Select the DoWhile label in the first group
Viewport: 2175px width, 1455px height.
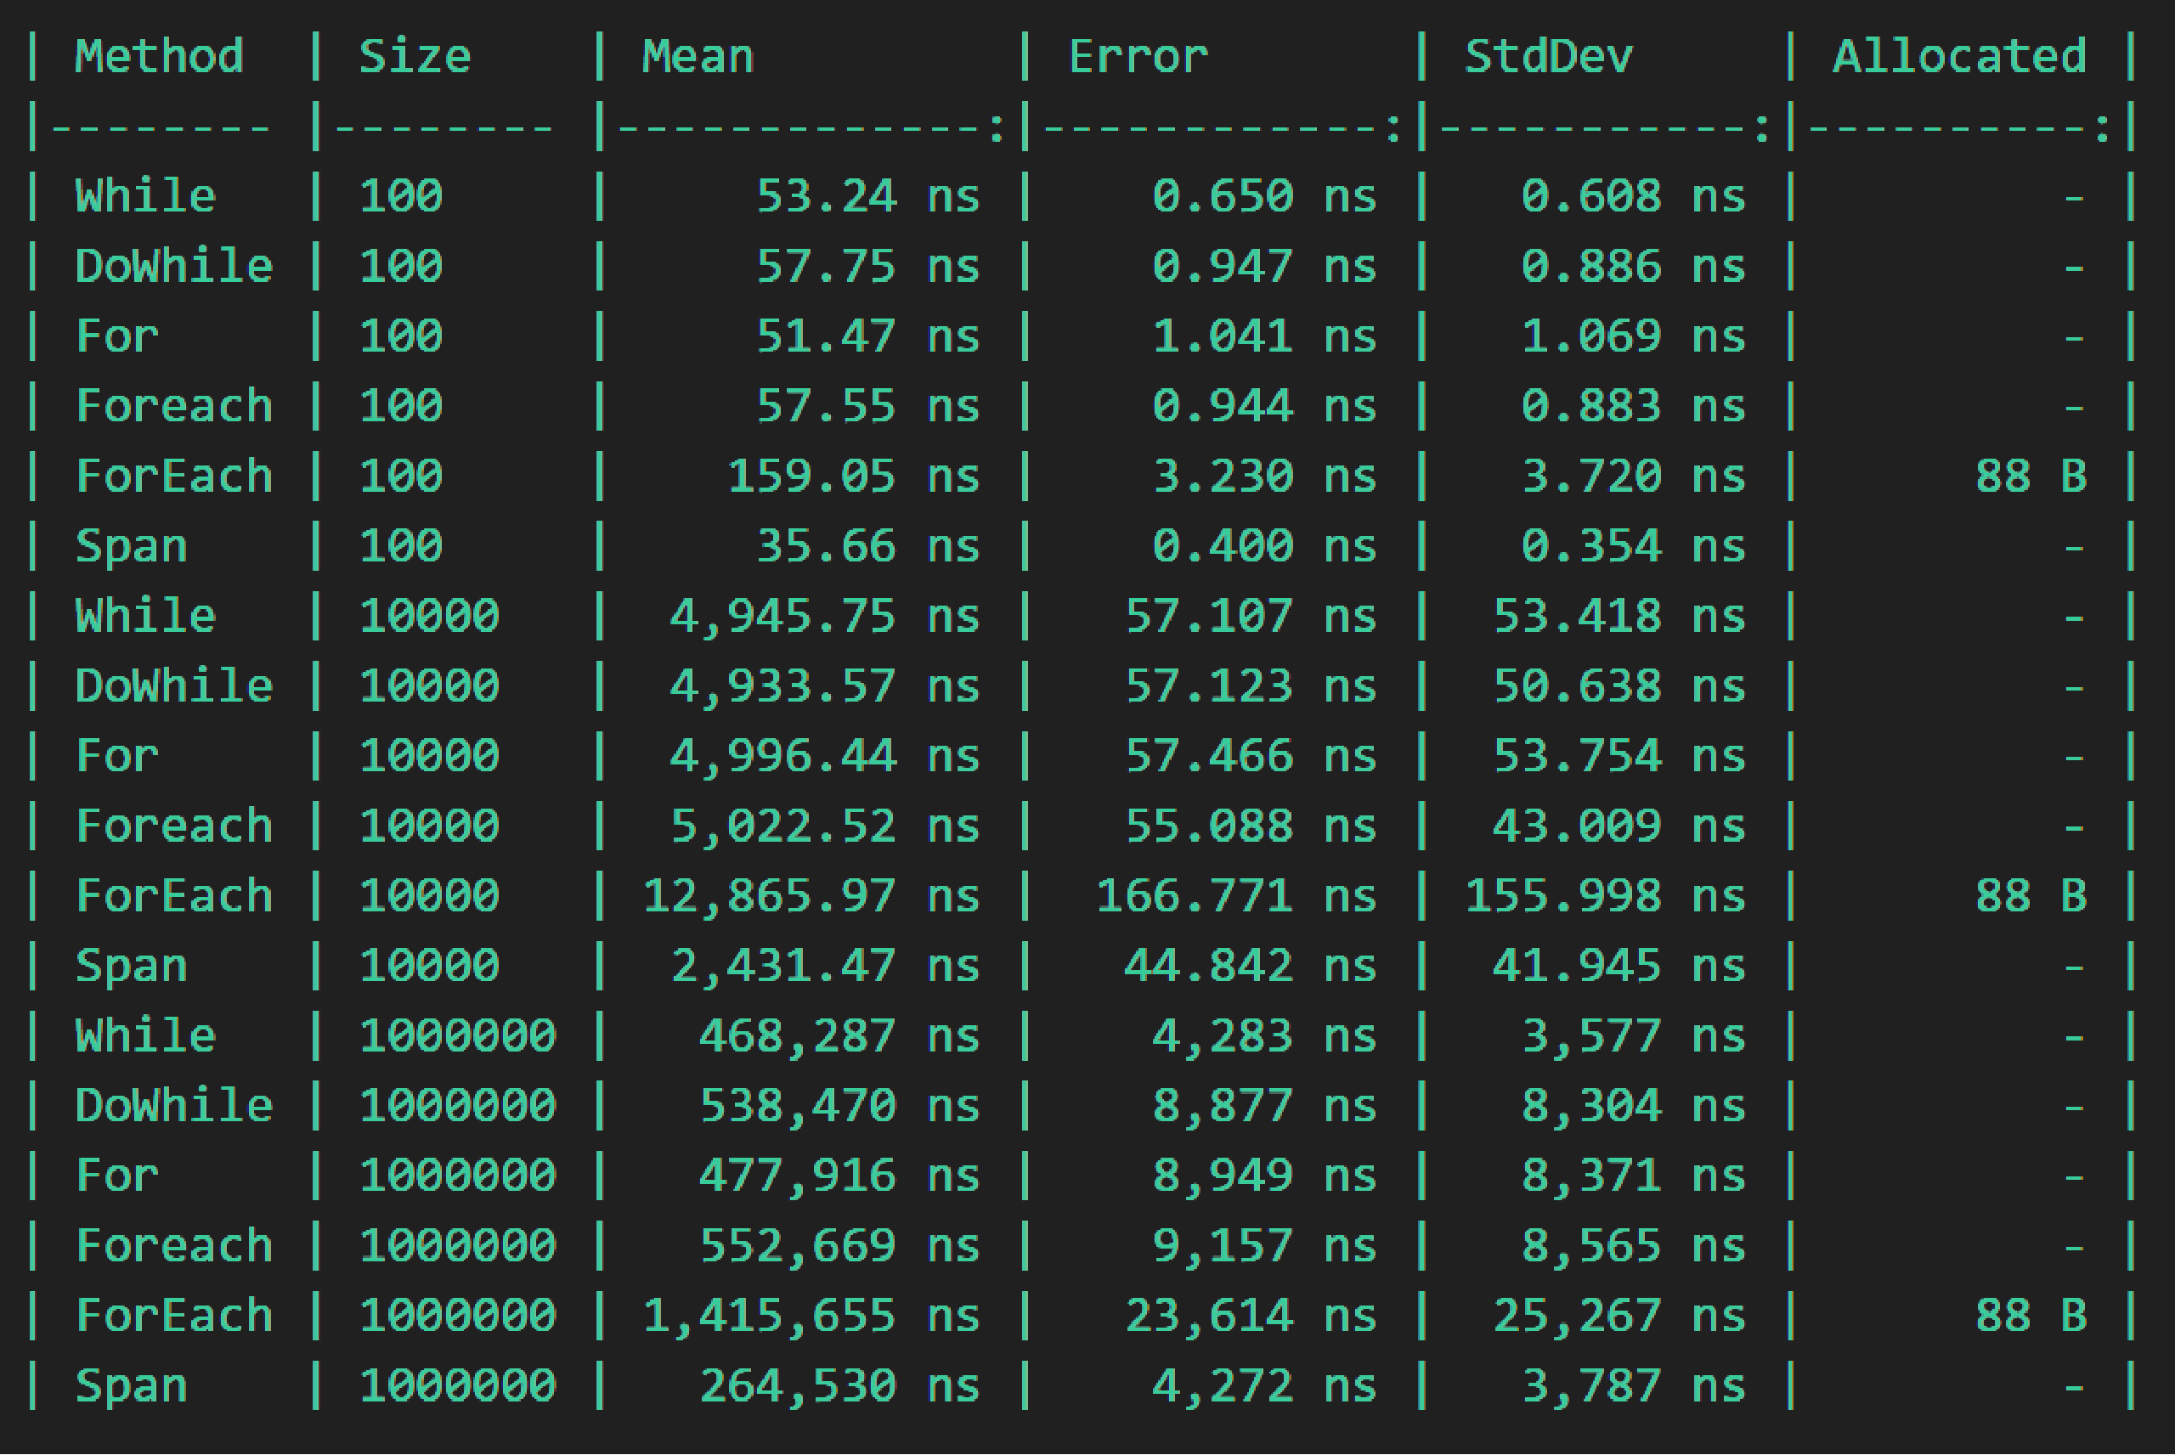click(172, 264)
